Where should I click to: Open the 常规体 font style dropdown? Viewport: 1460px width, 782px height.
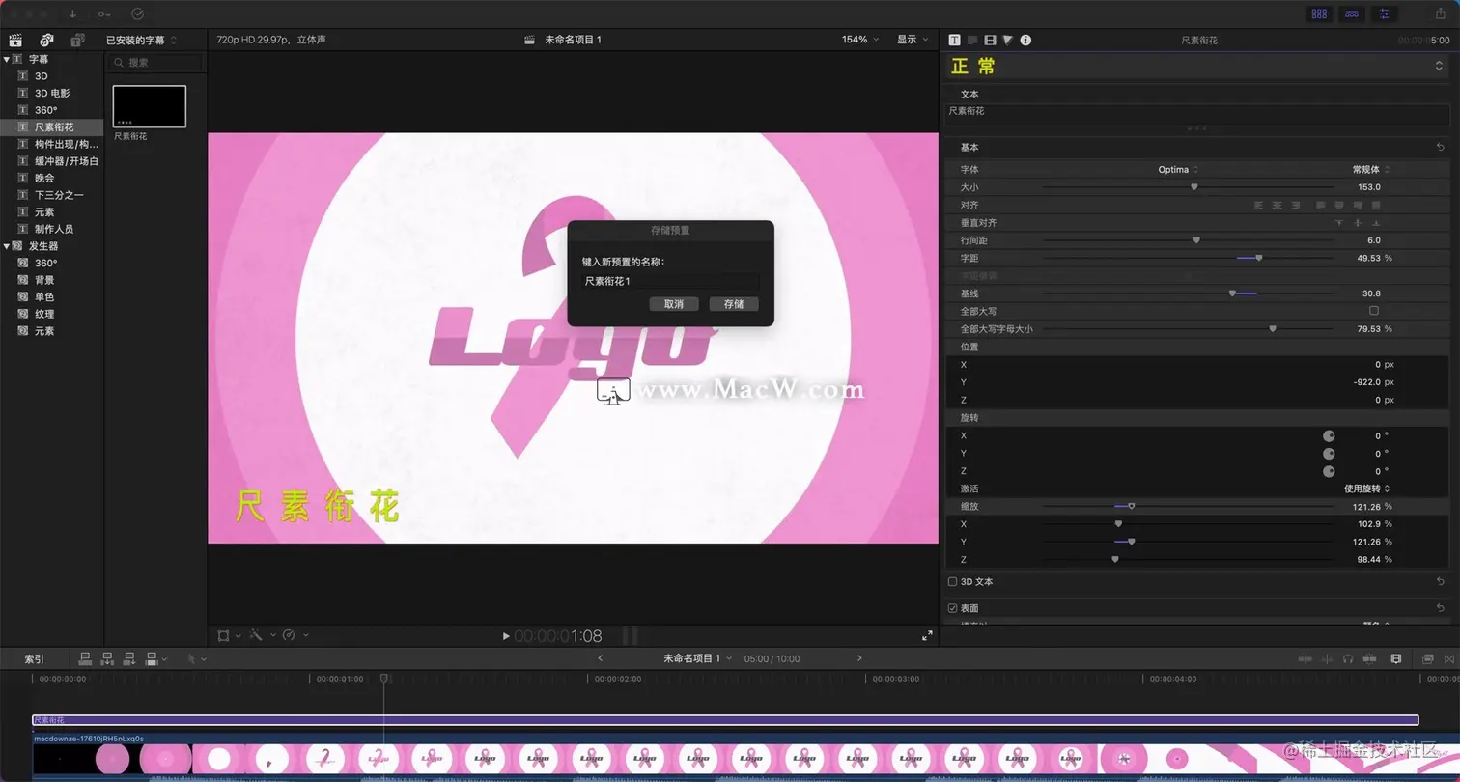[x=1371, y=169]
